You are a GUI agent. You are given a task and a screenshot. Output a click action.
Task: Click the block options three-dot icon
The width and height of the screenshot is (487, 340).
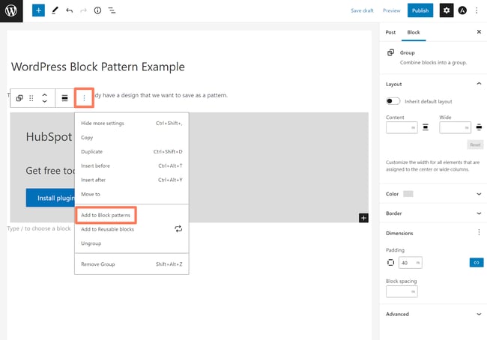(x=84, y=98)
